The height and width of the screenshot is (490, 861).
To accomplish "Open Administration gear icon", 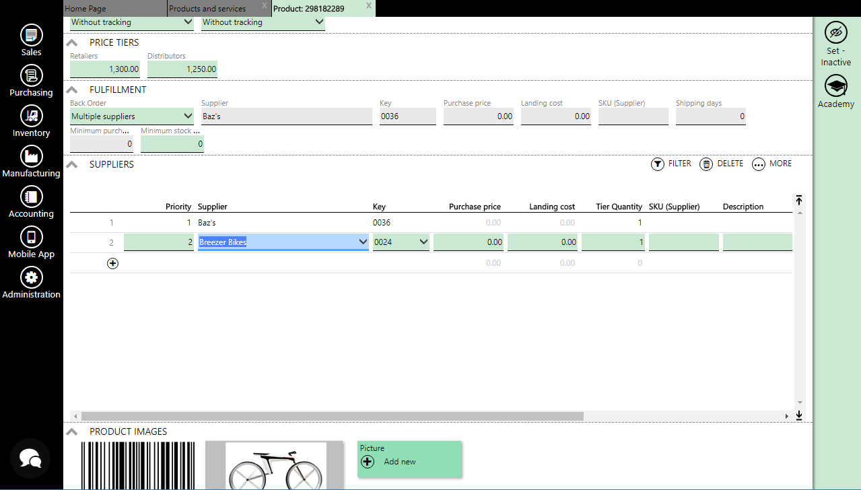I will [31, 277].
